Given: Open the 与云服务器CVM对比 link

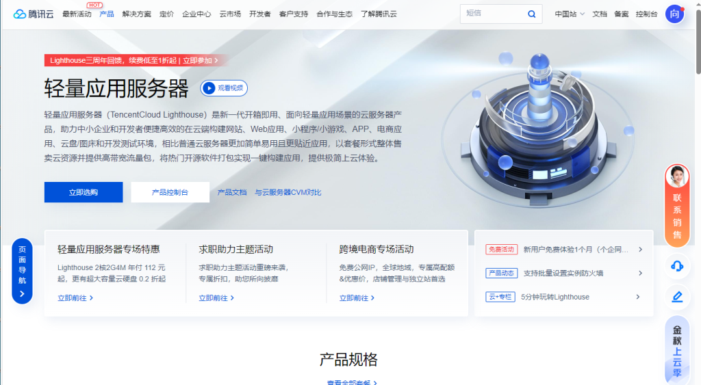Looking at the screenshot, I should coord(288,193).
